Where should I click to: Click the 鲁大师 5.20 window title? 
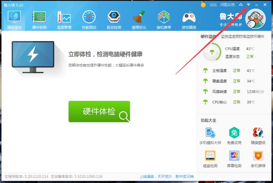[x=13, y=5]
